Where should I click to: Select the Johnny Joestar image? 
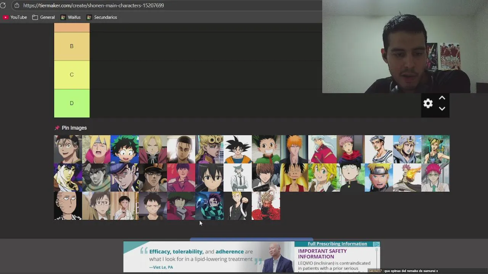(407, 149)
